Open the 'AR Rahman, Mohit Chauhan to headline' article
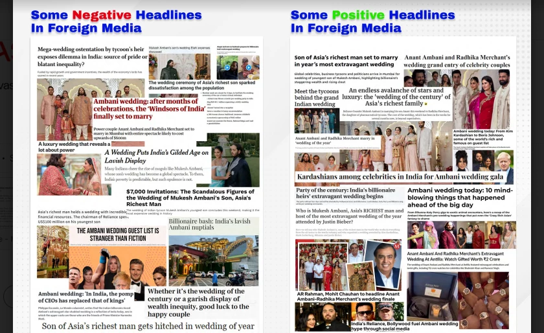 [x=348, y=296]
